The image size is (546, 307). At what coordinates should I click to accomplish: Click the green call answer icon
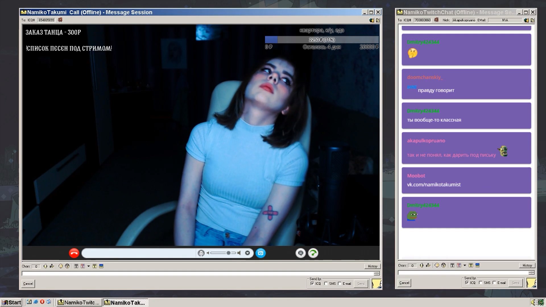313,253
